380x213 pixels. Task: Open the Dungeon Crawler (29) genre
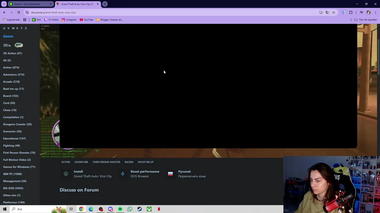tap(17, 124)
